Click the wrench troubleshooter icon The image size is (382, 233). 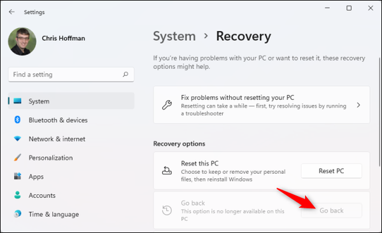click(x=167, y=105)
